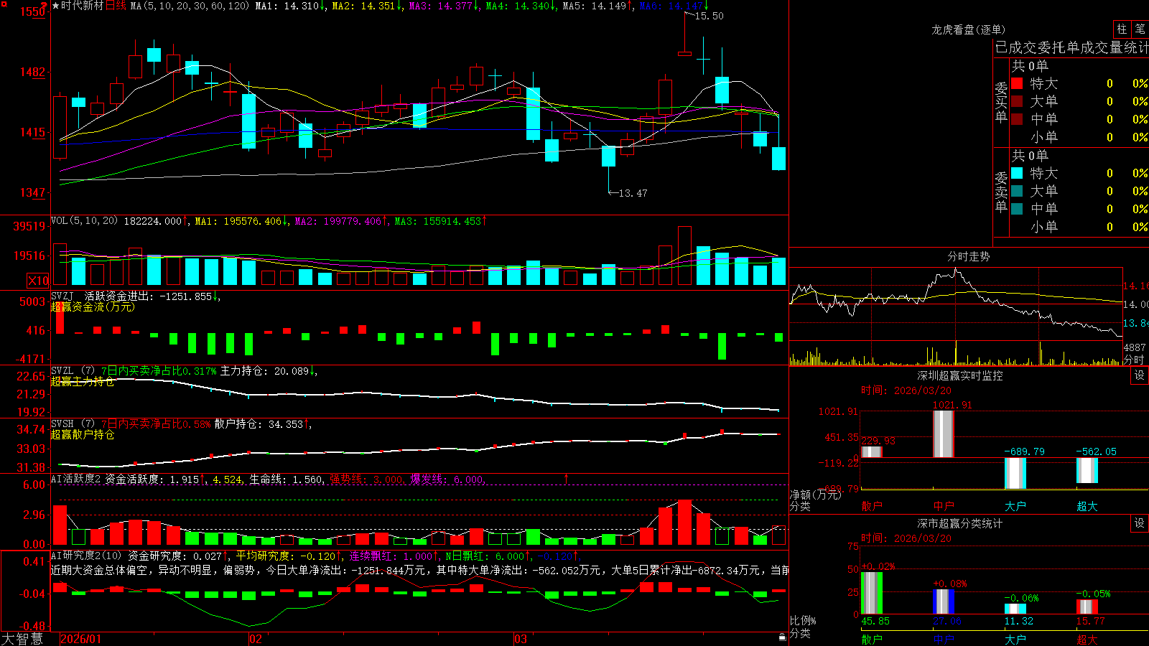Viewport: 1149px width, 646px height.
Task: Click the cyan 特大 sell-order legend square
Action: tap(1017, 173)
